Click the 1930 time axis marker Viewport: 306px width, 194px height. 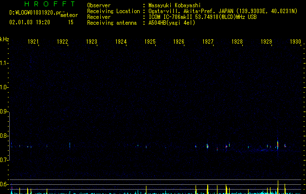click(x=295, y=42)
